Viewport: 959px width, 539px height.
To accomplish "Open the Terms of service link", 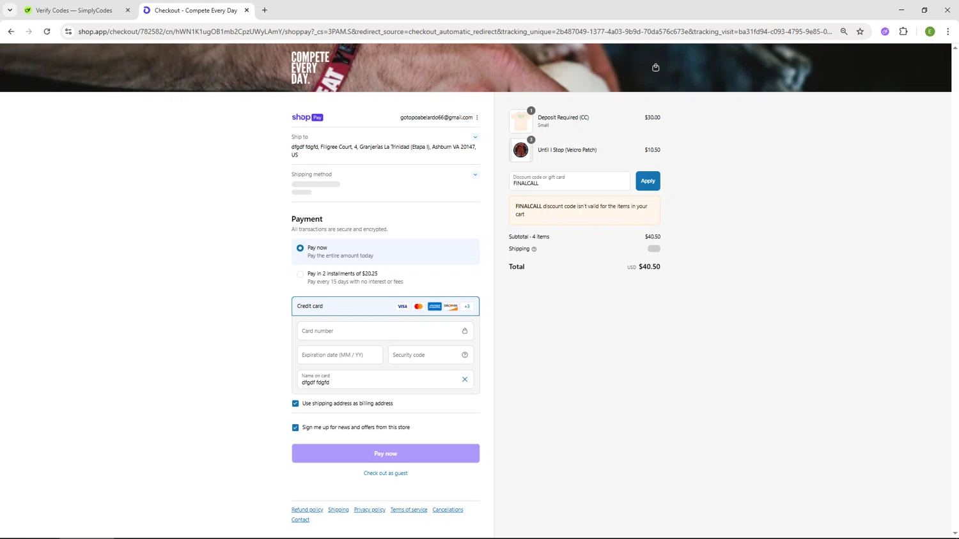I will [x=409, y=510].
